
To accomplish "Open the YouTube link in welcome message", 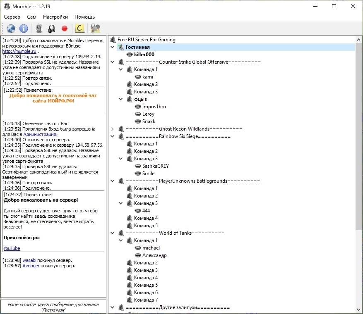I will pos(12,248).
